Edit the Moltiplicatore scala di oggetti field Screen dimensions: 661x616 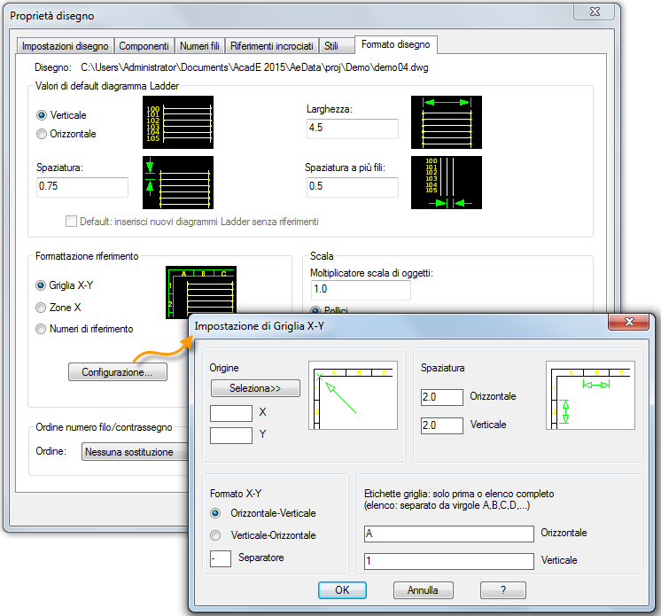coord(361,290)
